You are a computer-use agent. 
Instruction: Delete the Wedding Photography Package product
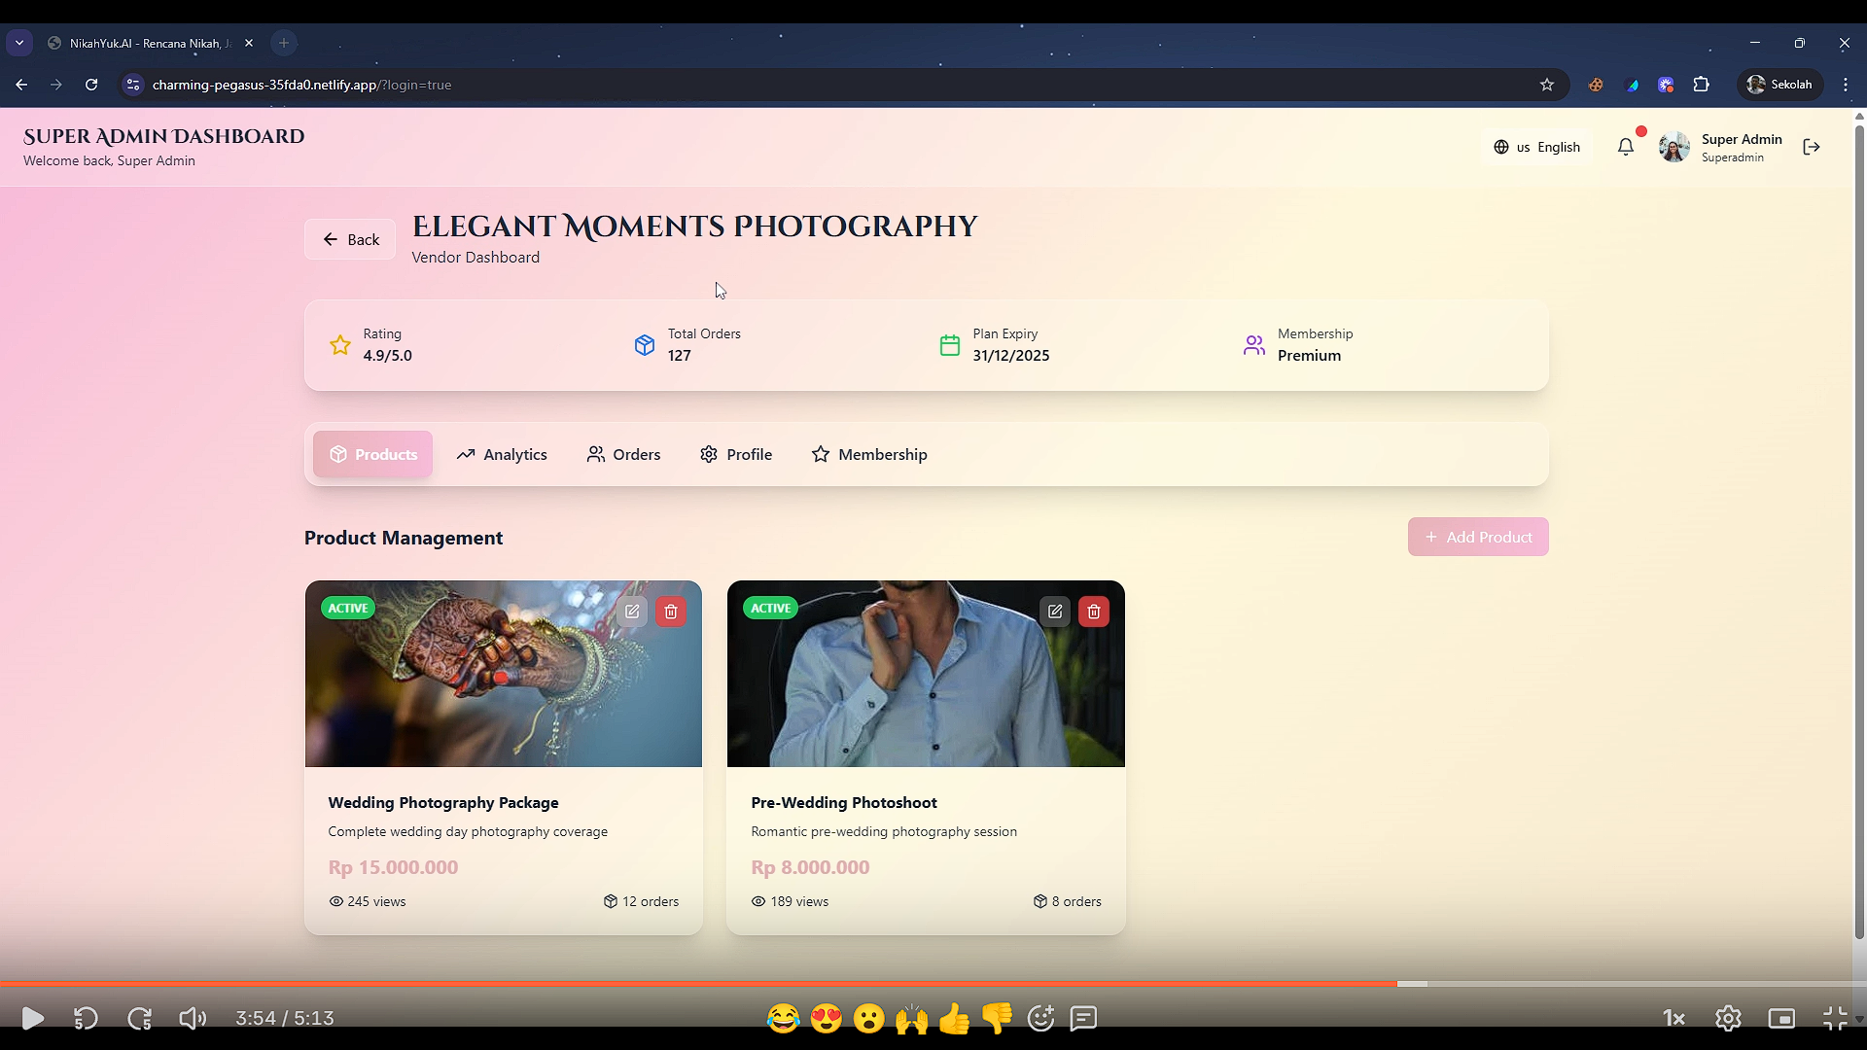click(671, 612)
